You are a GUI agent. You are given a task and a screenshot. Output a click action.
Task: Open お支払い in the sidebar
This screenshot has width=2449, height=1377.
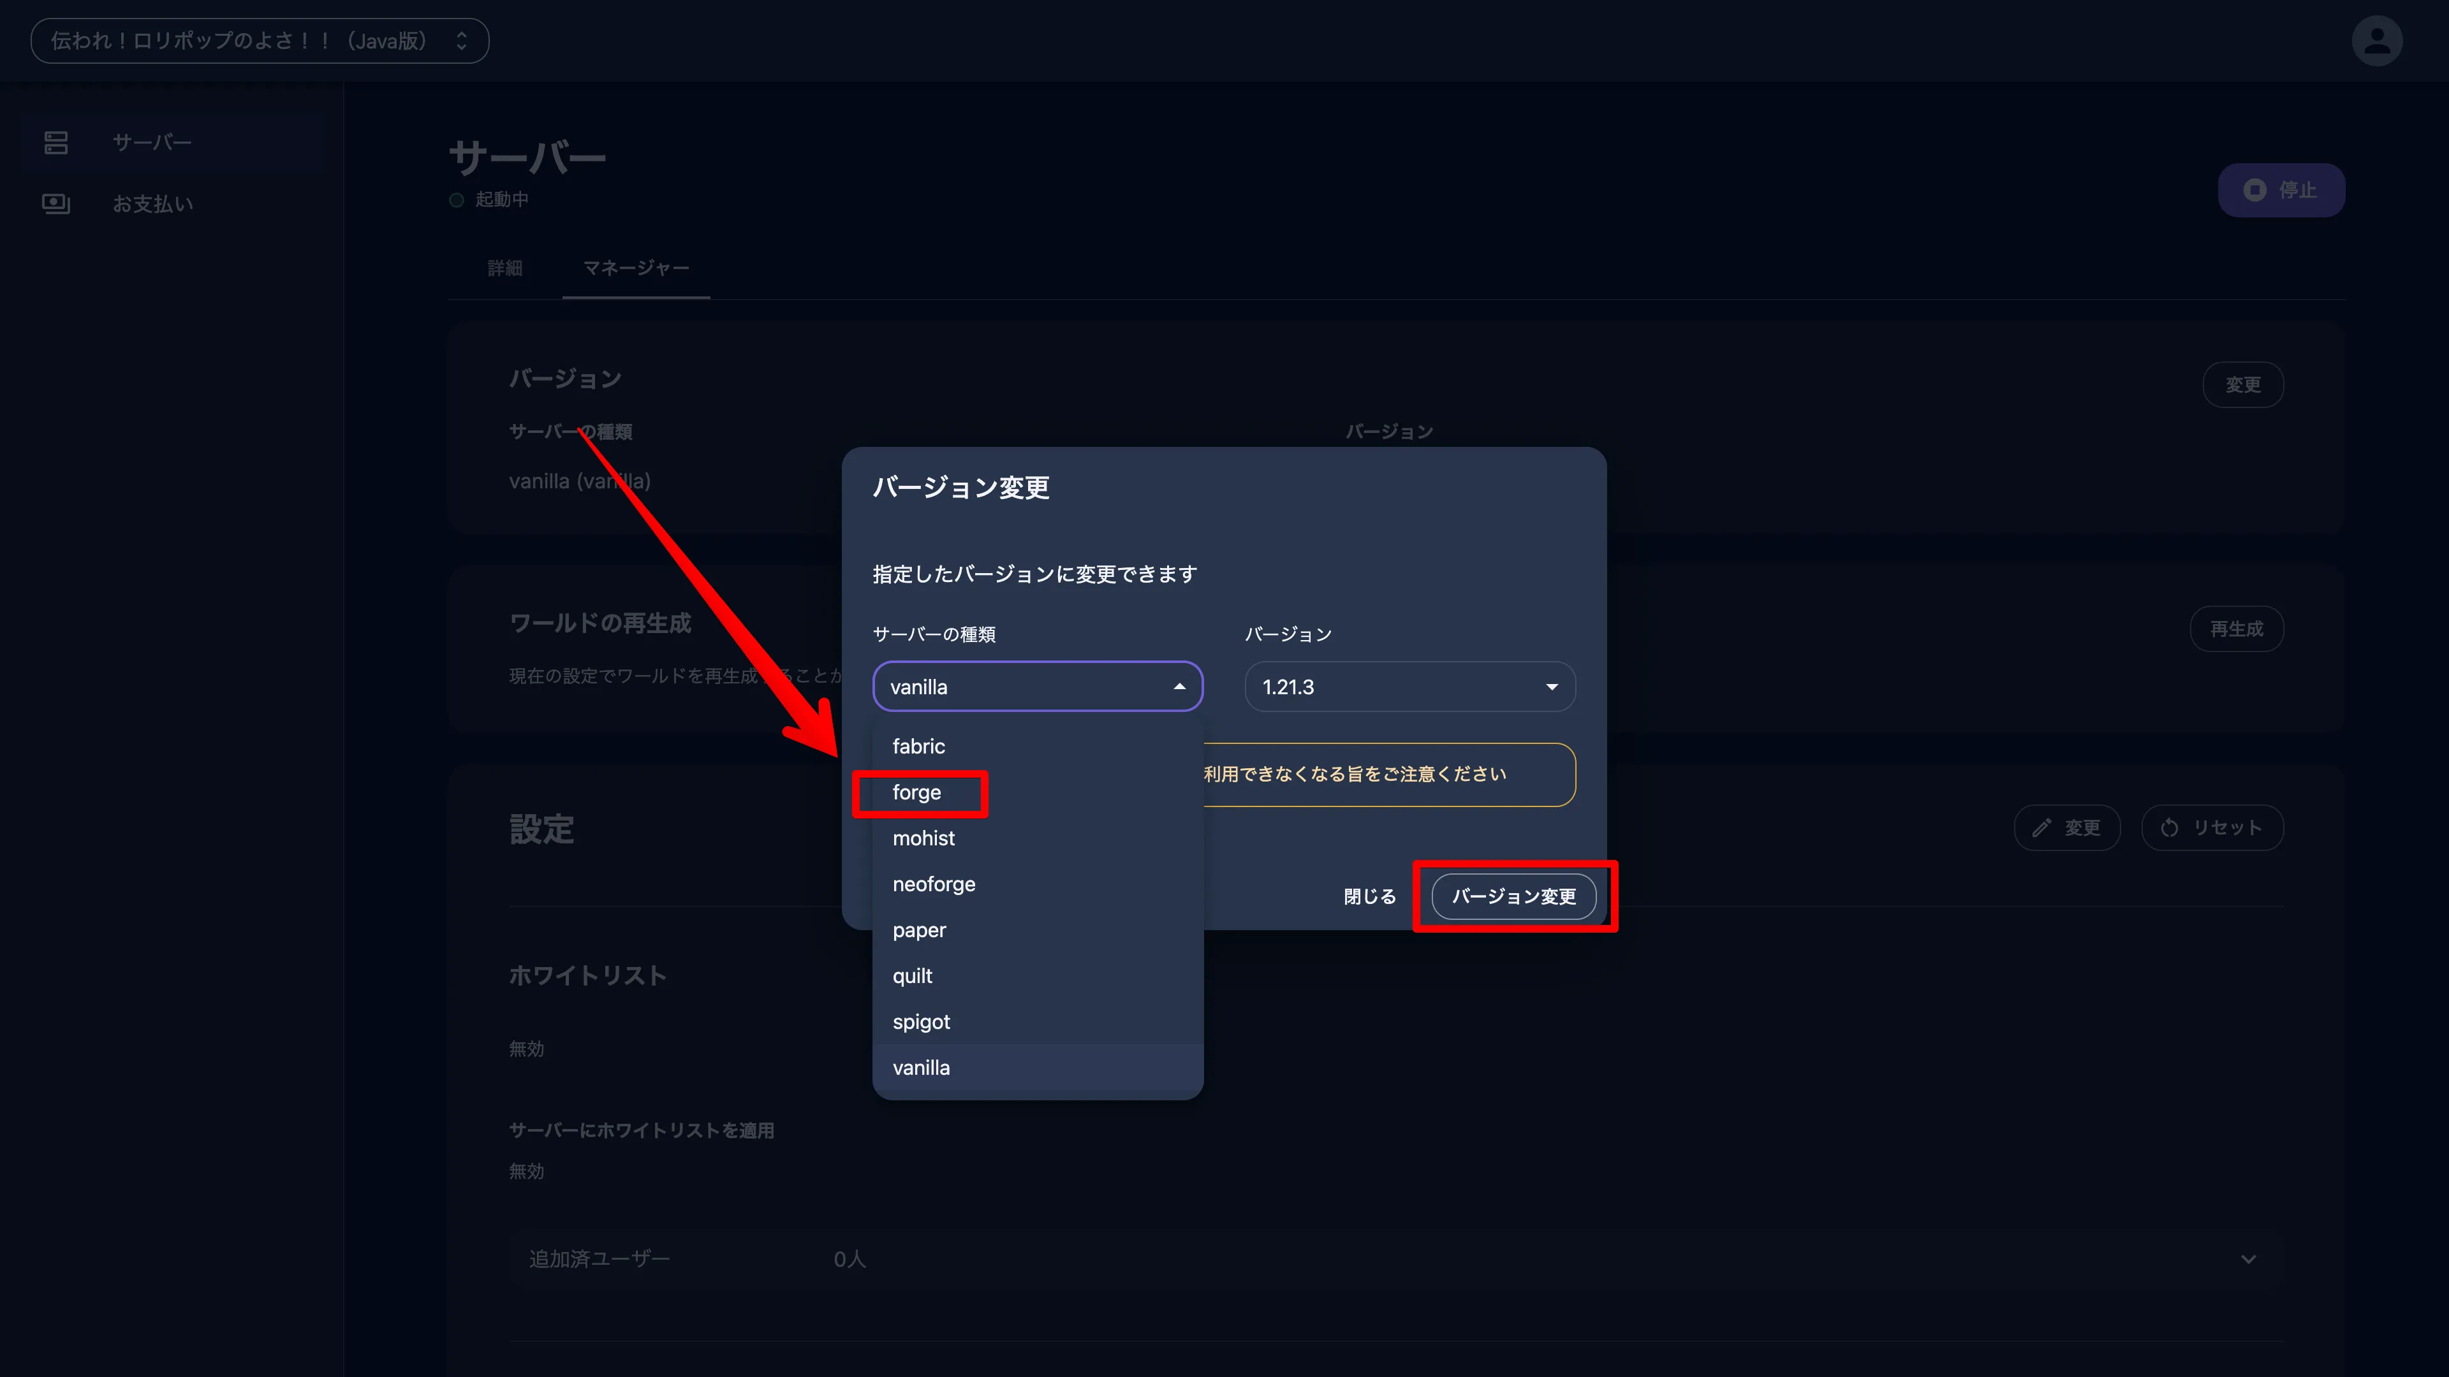172,203
